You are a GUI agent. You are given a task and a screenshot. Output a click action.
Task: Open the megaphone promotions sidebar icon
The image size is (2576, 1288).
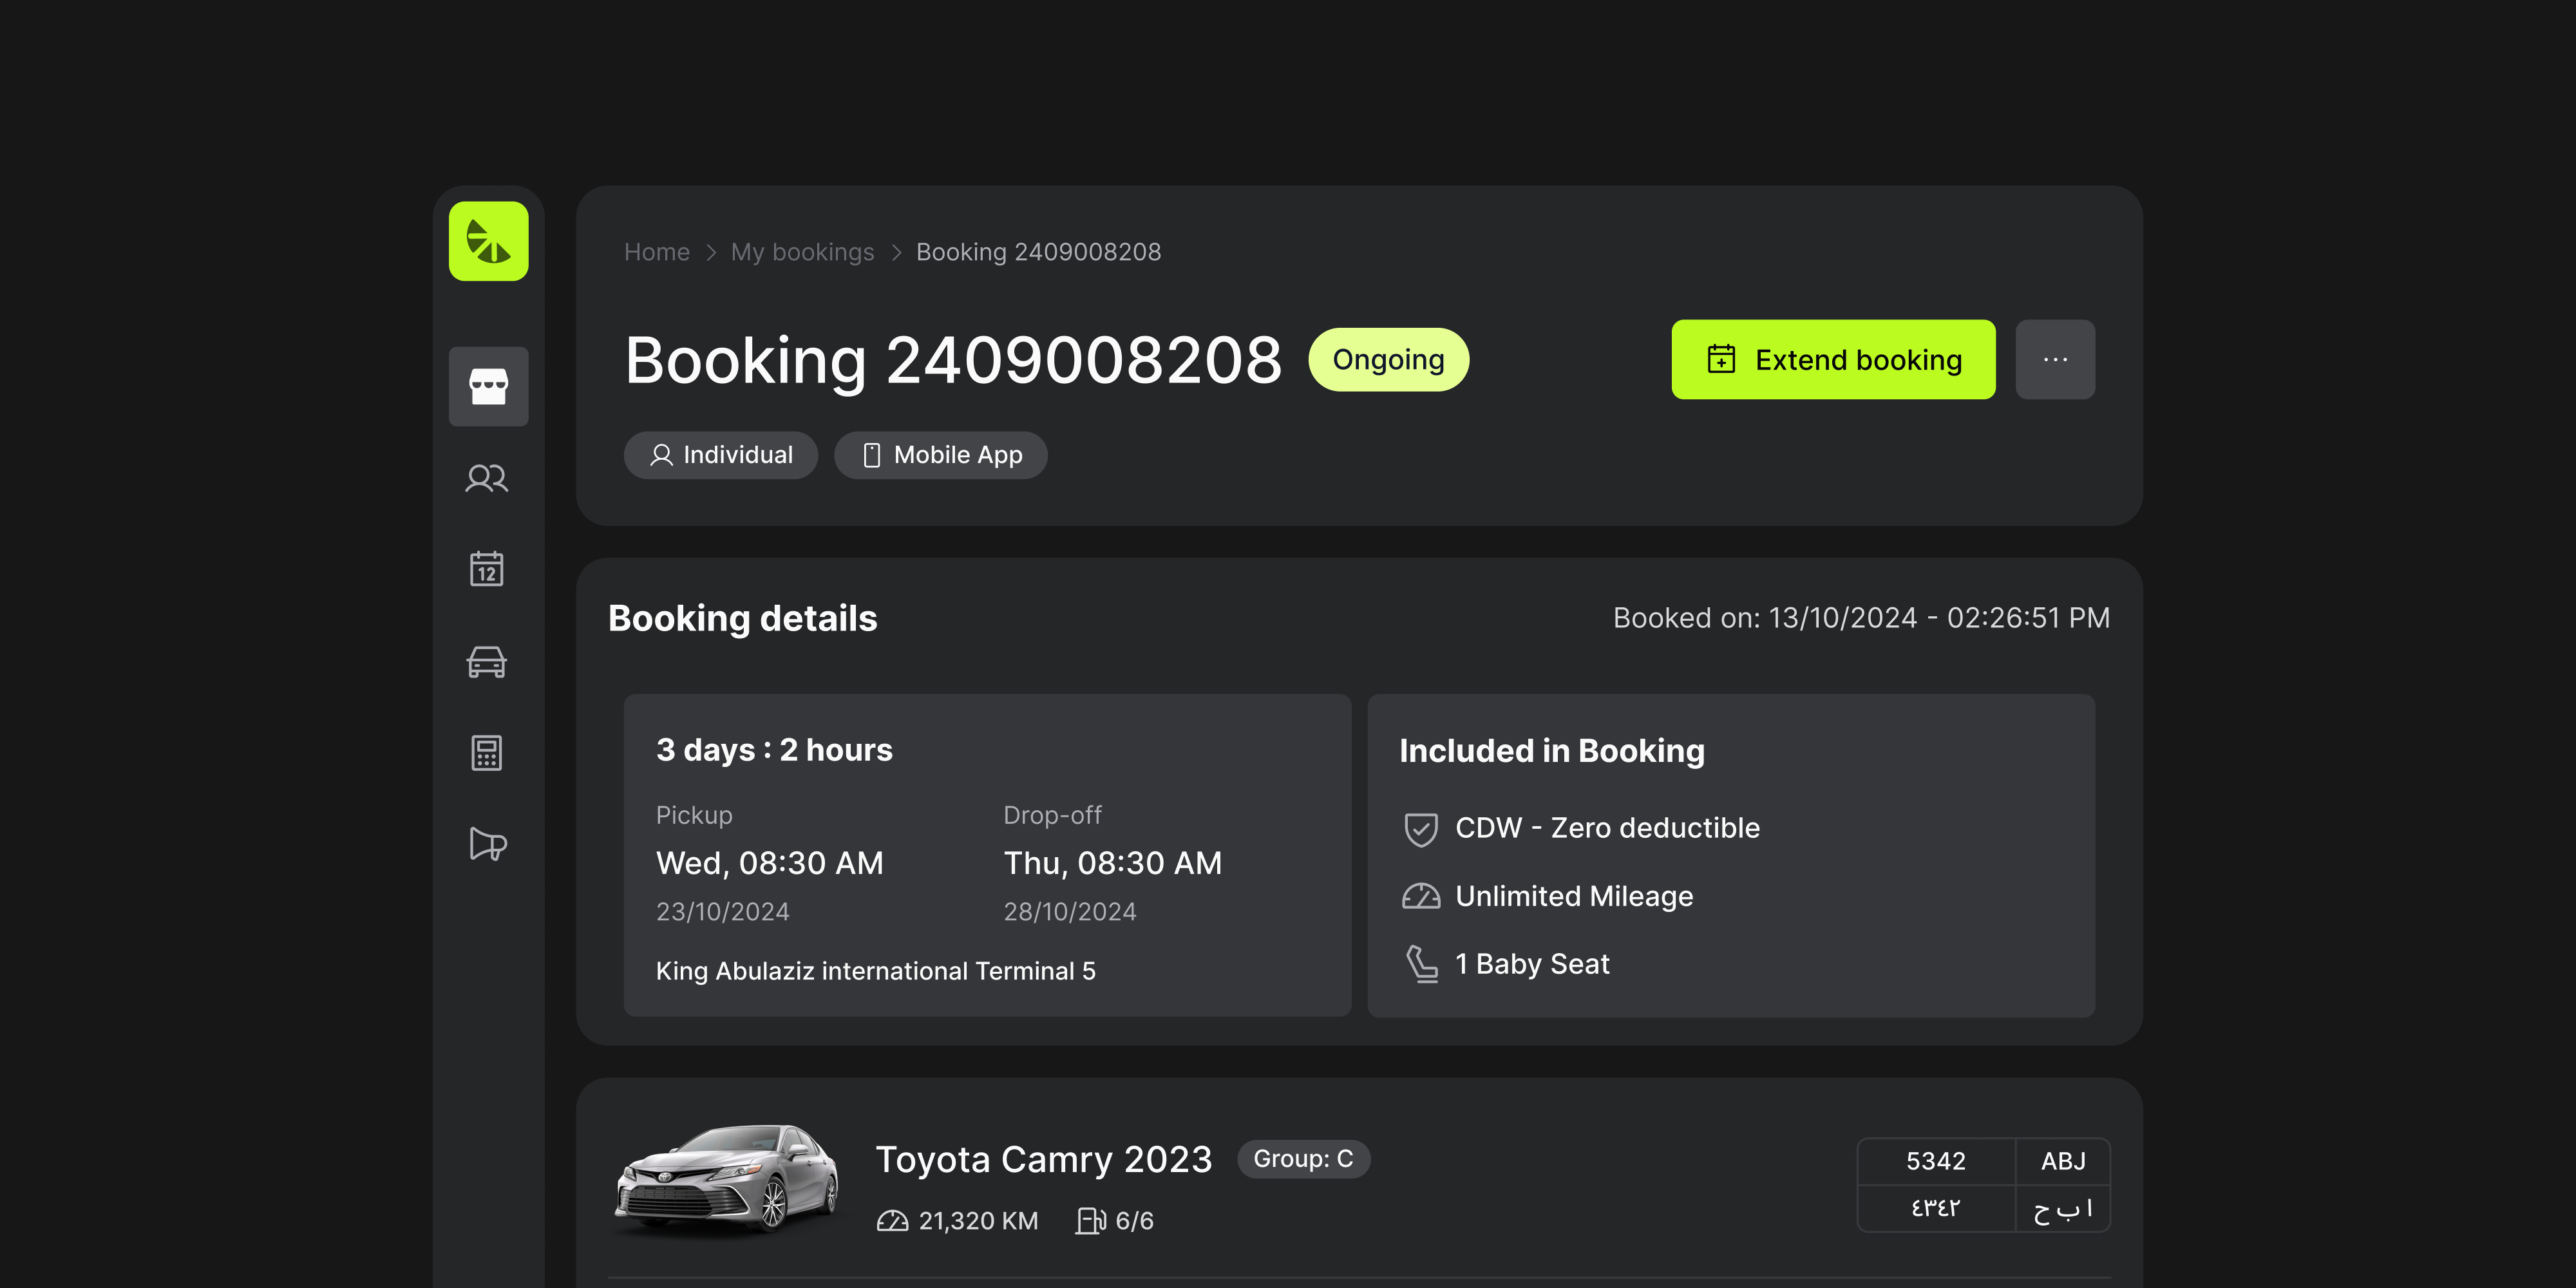click(487, 844)
